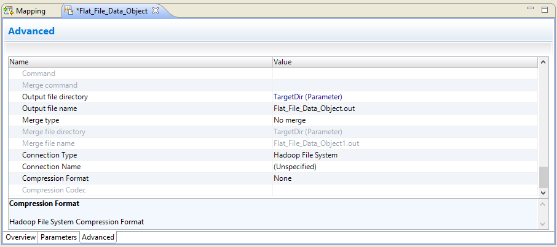This screenshot has height=247, width=557.
Task: Open the Merge type value selector
Action: coord(405,120)
